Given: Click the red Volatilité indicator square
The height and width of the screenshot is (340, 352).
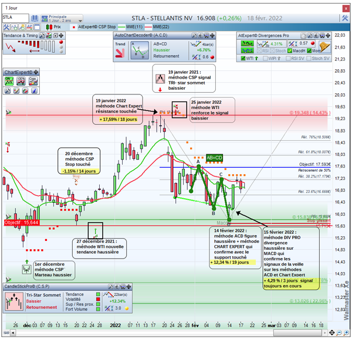Looking at the screenshot, I should 98,299.
